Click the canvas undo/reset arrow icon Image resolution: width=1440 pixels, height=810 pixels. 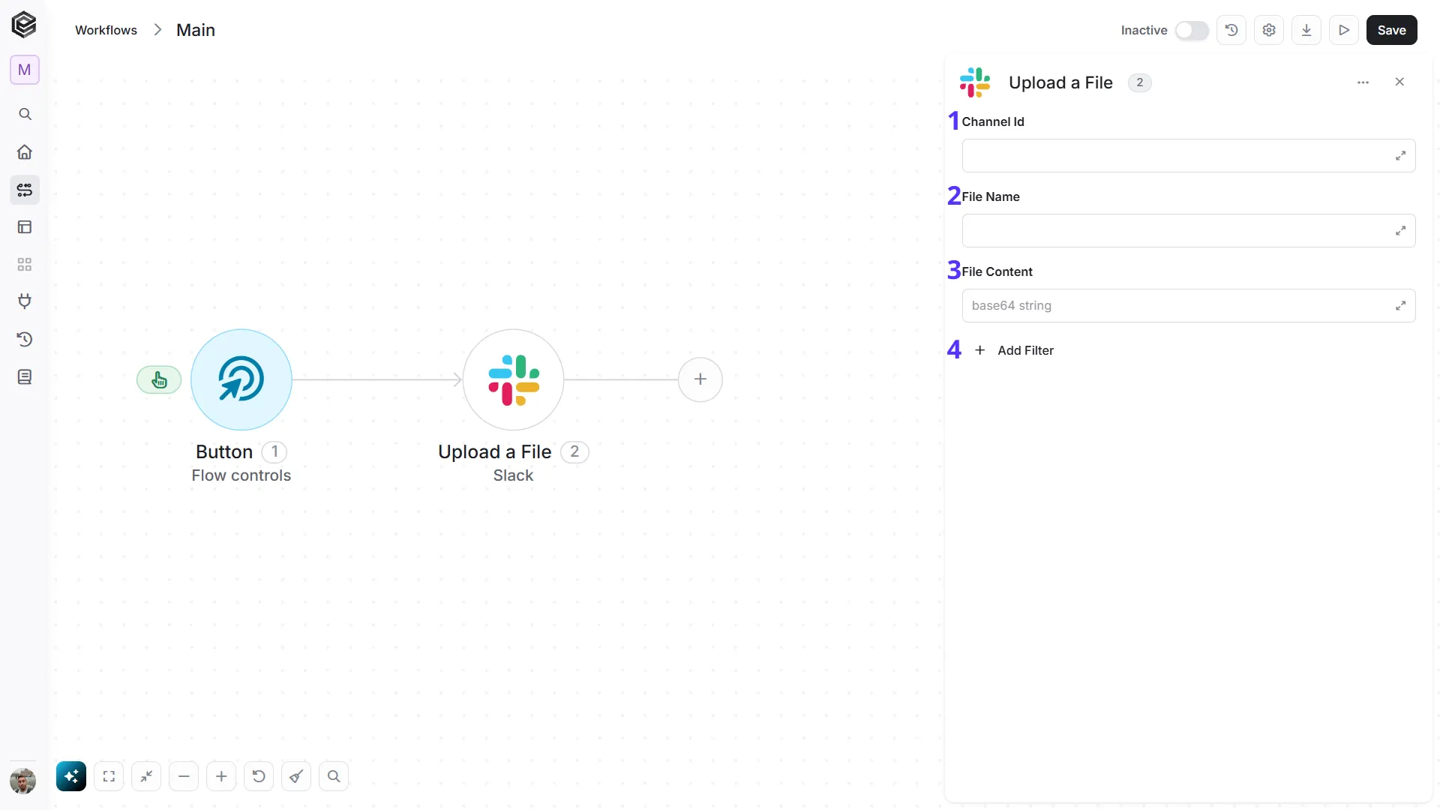[x=259, y=776]
